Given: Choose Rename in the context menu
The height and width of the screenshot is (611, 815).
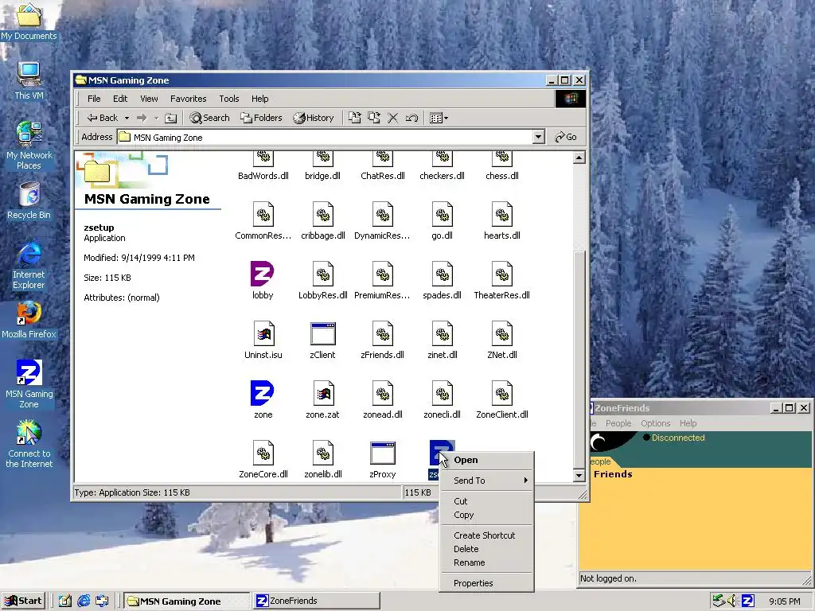Looking at the screenshot, I should click(486, 562).
